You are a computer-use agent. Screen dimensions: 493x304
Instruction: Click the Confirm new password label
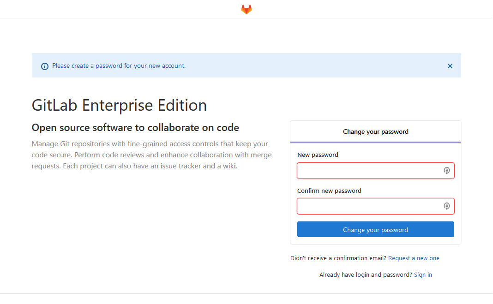point(329,191)
